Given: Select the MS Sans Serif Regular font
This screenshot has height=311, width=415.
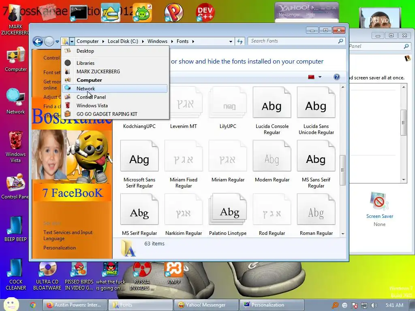Looking at the screenshot, I should [316, 164].
